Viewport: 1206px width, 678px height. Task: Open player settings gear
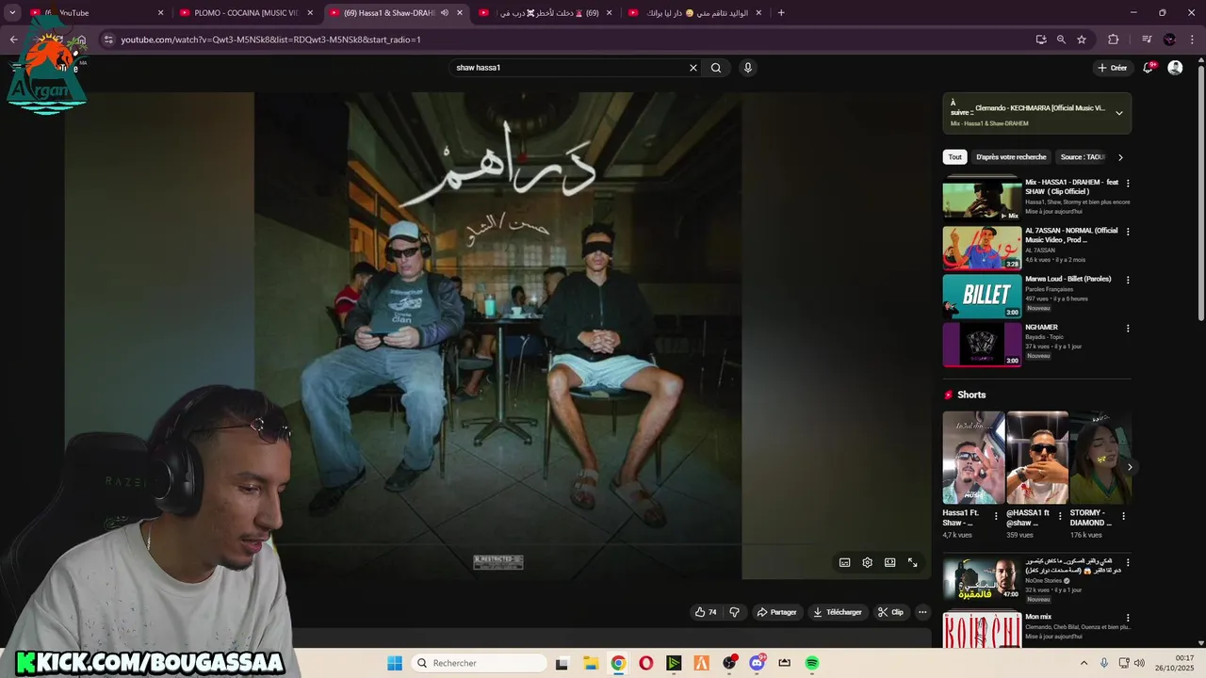click(868, 562)
